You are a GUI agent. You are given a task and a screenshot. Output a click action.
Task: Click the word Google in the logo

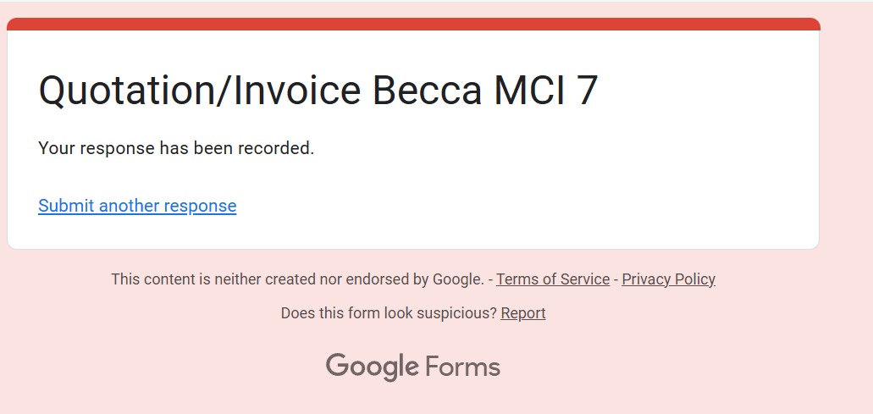coord(372,367)
